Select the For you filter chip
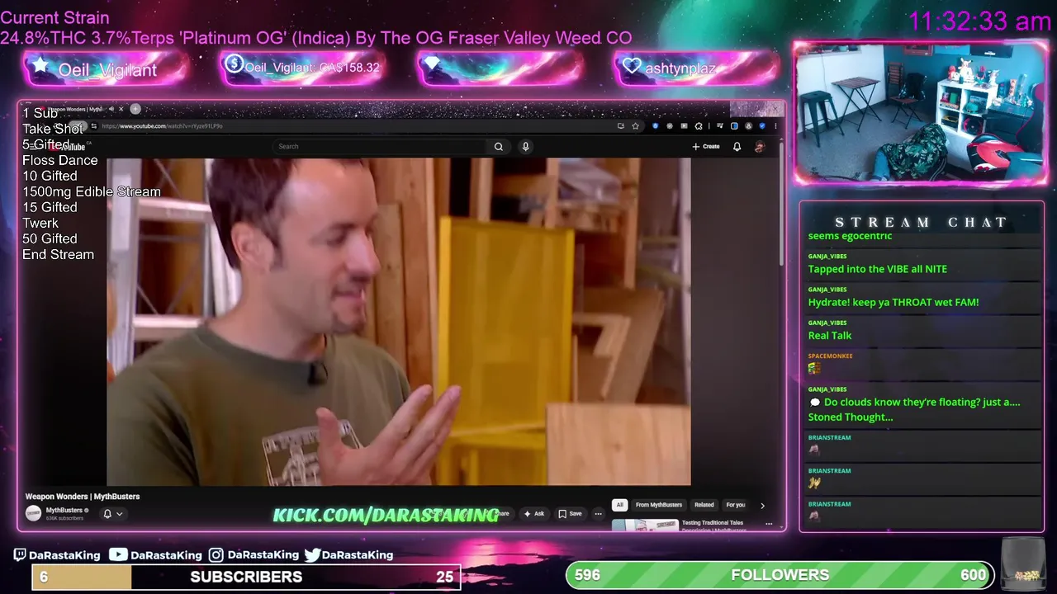The width and height of the screenshot is (1057, 594). pos(735,505)
